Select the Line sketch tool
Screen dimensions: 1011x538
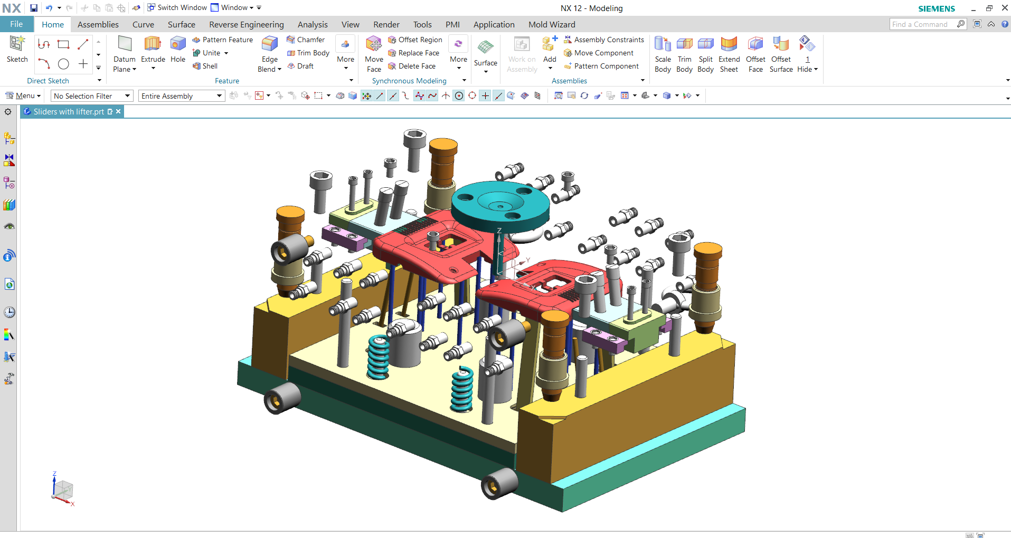click(x=83, y=44)
